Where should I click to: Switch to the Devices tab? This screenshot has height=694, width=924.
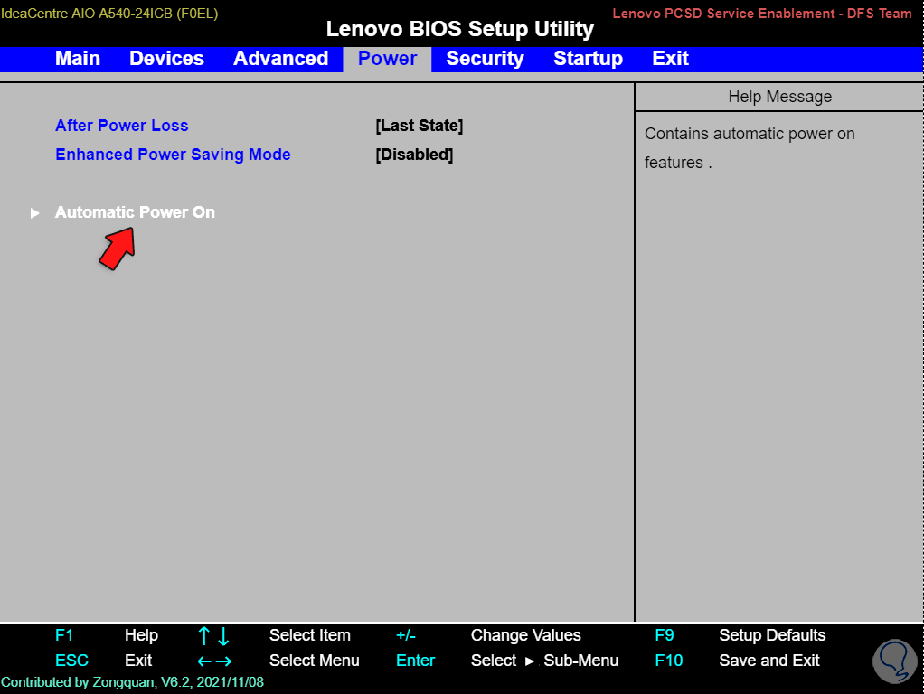click(166, 59)
